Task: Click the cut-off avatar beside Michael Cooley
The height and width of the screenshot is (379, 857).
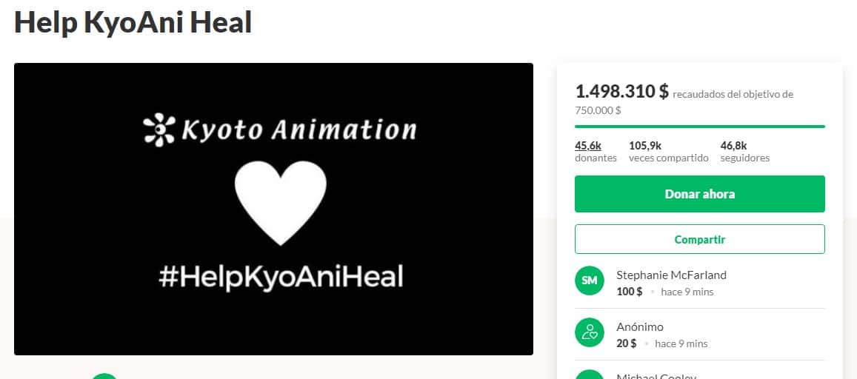Action: pyautogui.click(x=590, y=375)
